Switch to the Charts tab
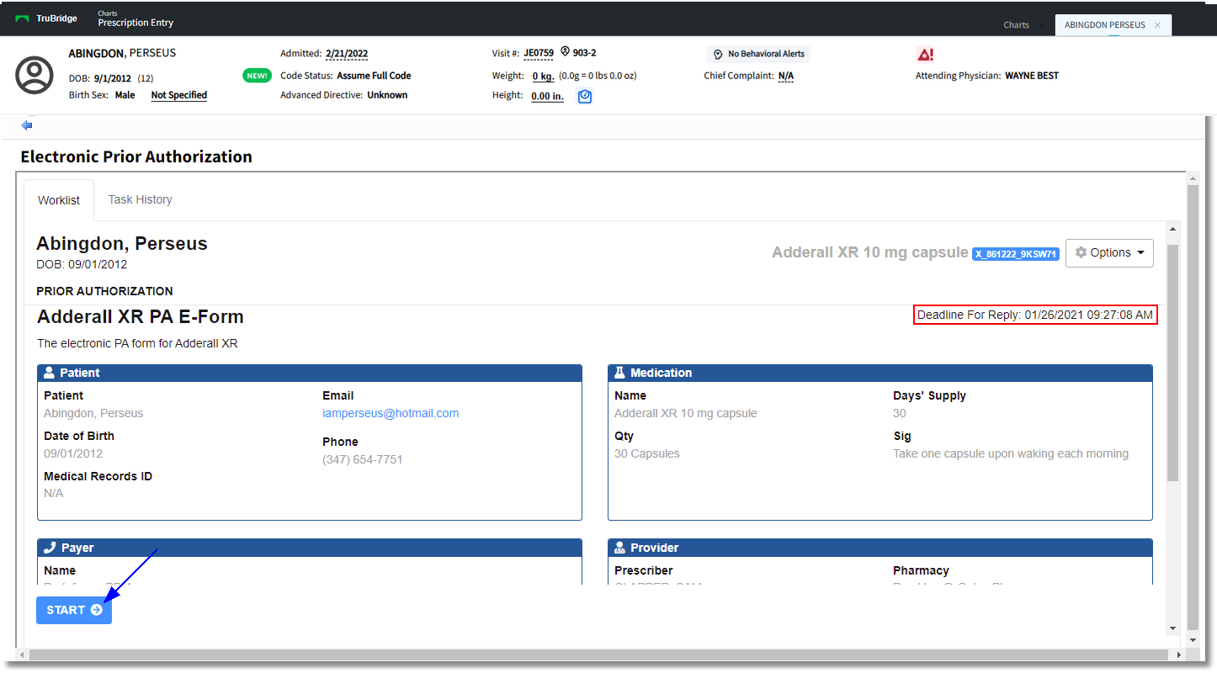Viewport: 1217px width, 673px height. pyautogui.click(x=1016, y=25)
